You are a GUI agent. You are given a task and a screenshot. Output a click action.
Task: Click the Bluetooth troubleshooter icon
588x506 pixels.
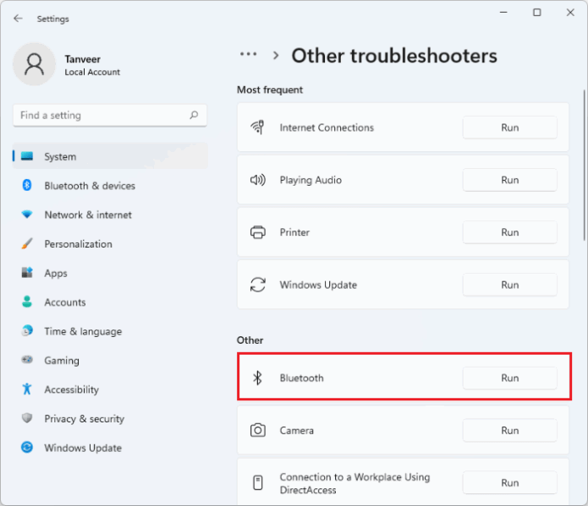coord(258,378)
